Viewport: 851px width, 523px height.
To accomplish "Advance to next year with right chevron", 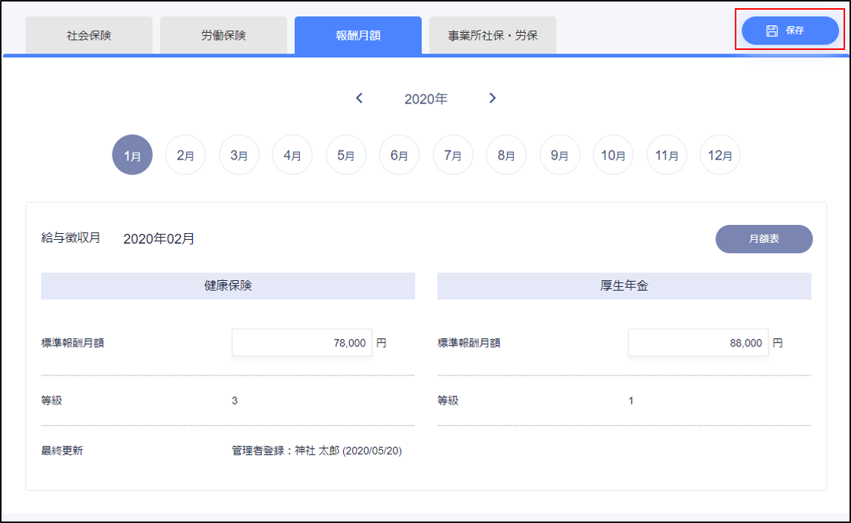I will 492,98.
